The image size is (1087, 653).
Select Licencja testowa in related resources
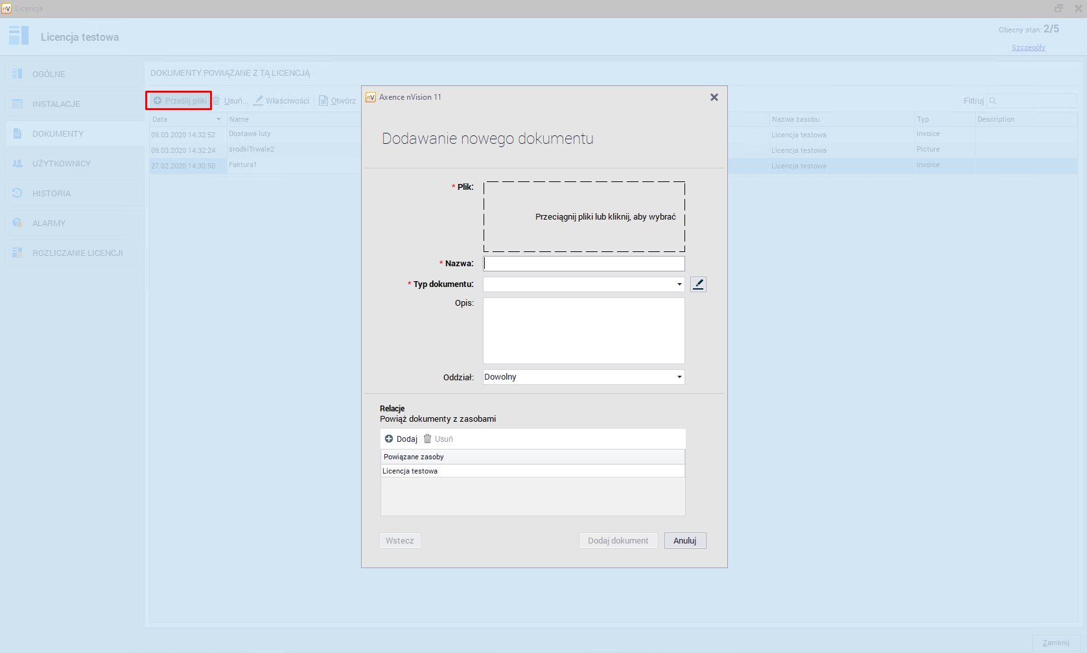[410, 471]
